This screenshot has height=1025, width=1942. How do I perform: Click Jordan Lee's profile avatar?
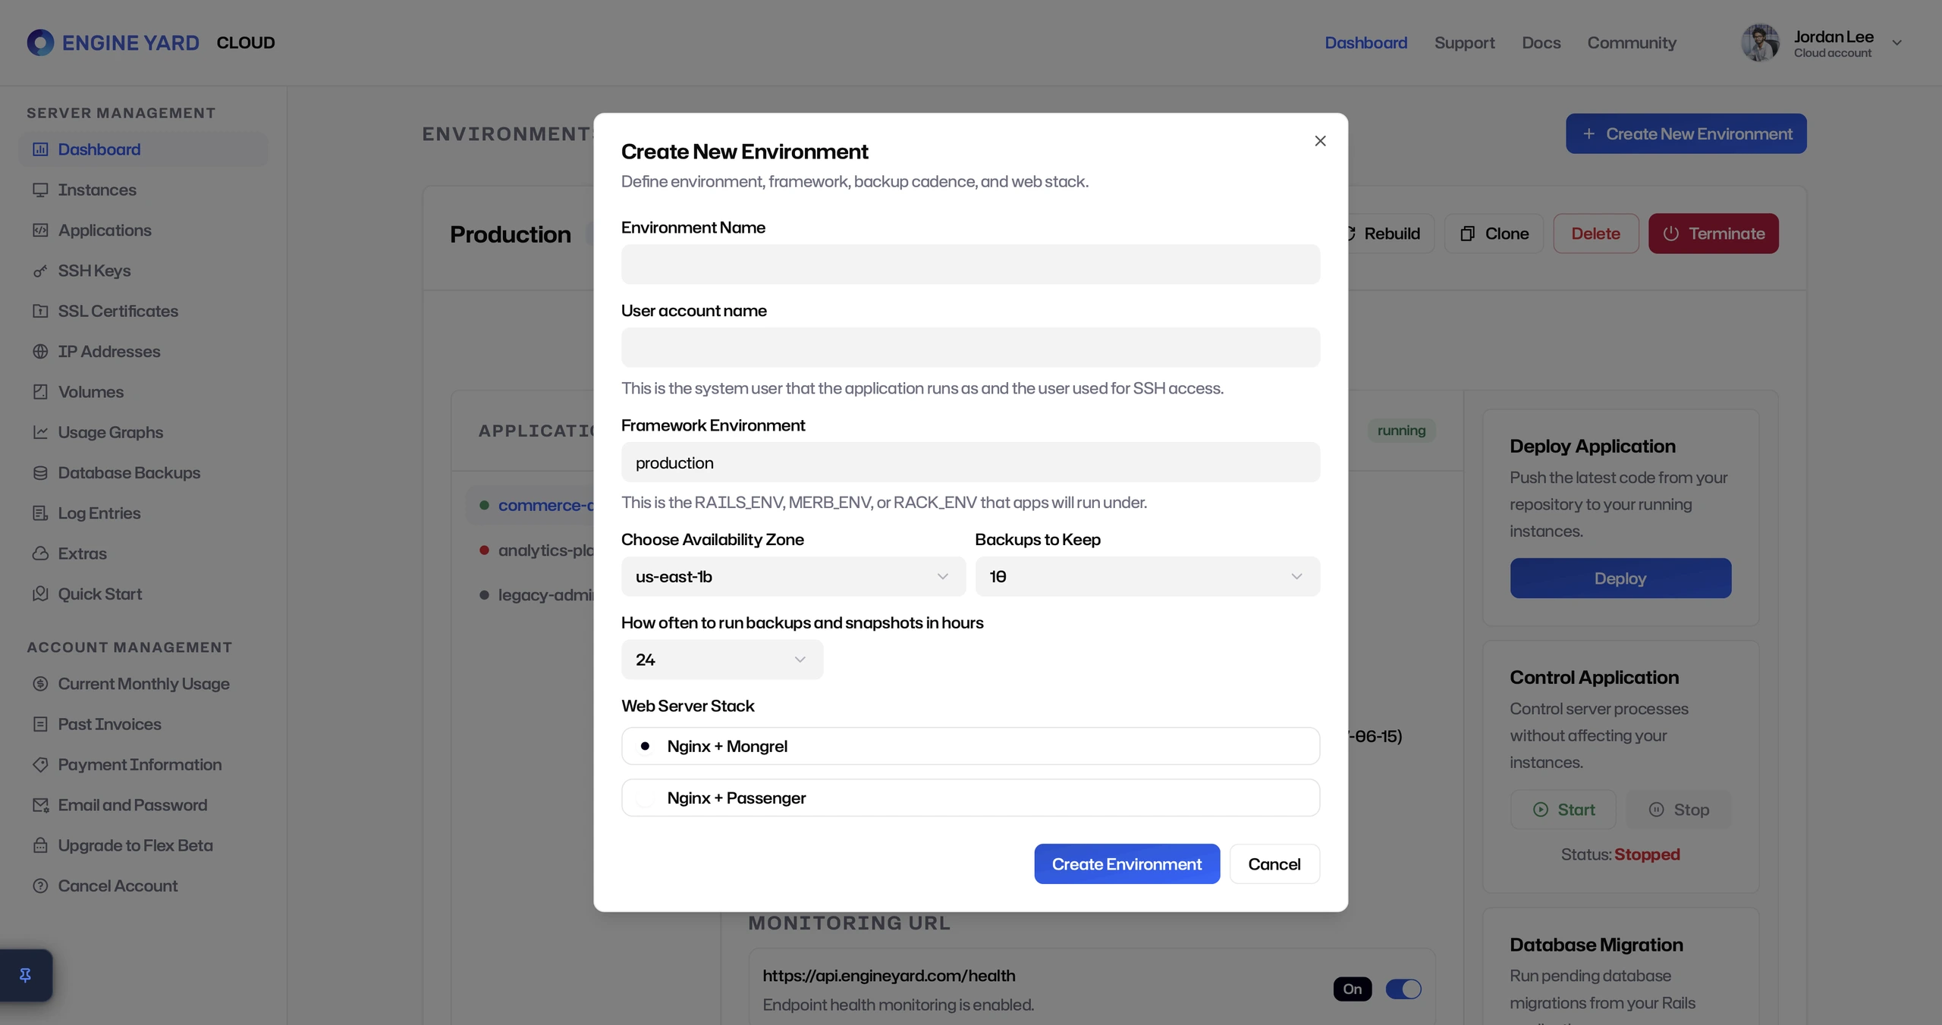tap(1760, 42)
